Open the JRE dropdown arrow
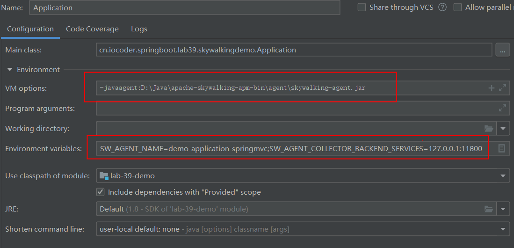The height and width of the screenshot is (248, 514). (503, 209)
